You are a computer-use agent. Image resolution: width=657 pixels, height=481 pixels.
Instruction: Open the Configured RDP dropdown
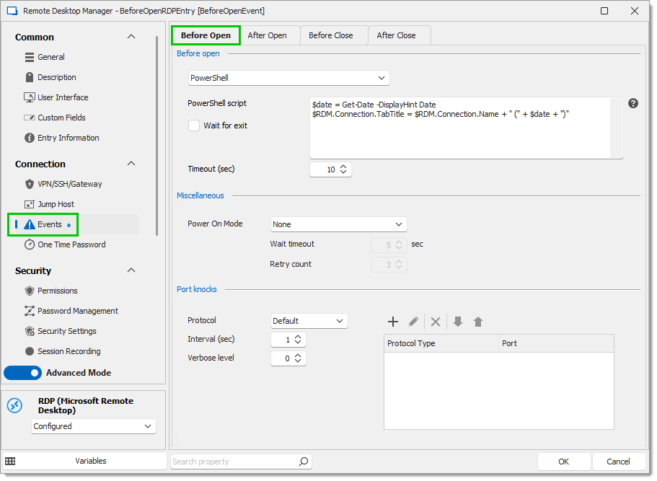tap(94, 426)
